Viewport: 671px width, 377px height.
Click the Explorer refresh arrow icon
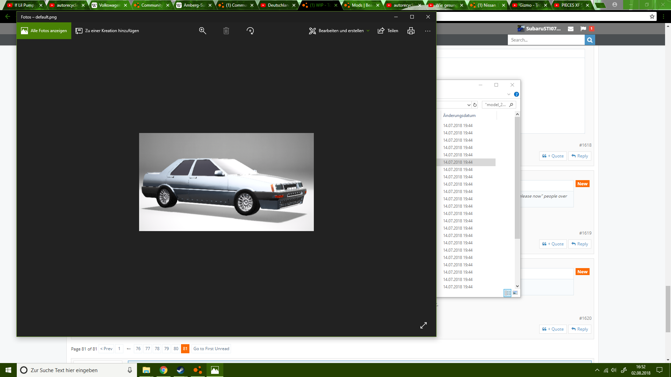coord(475,105)
